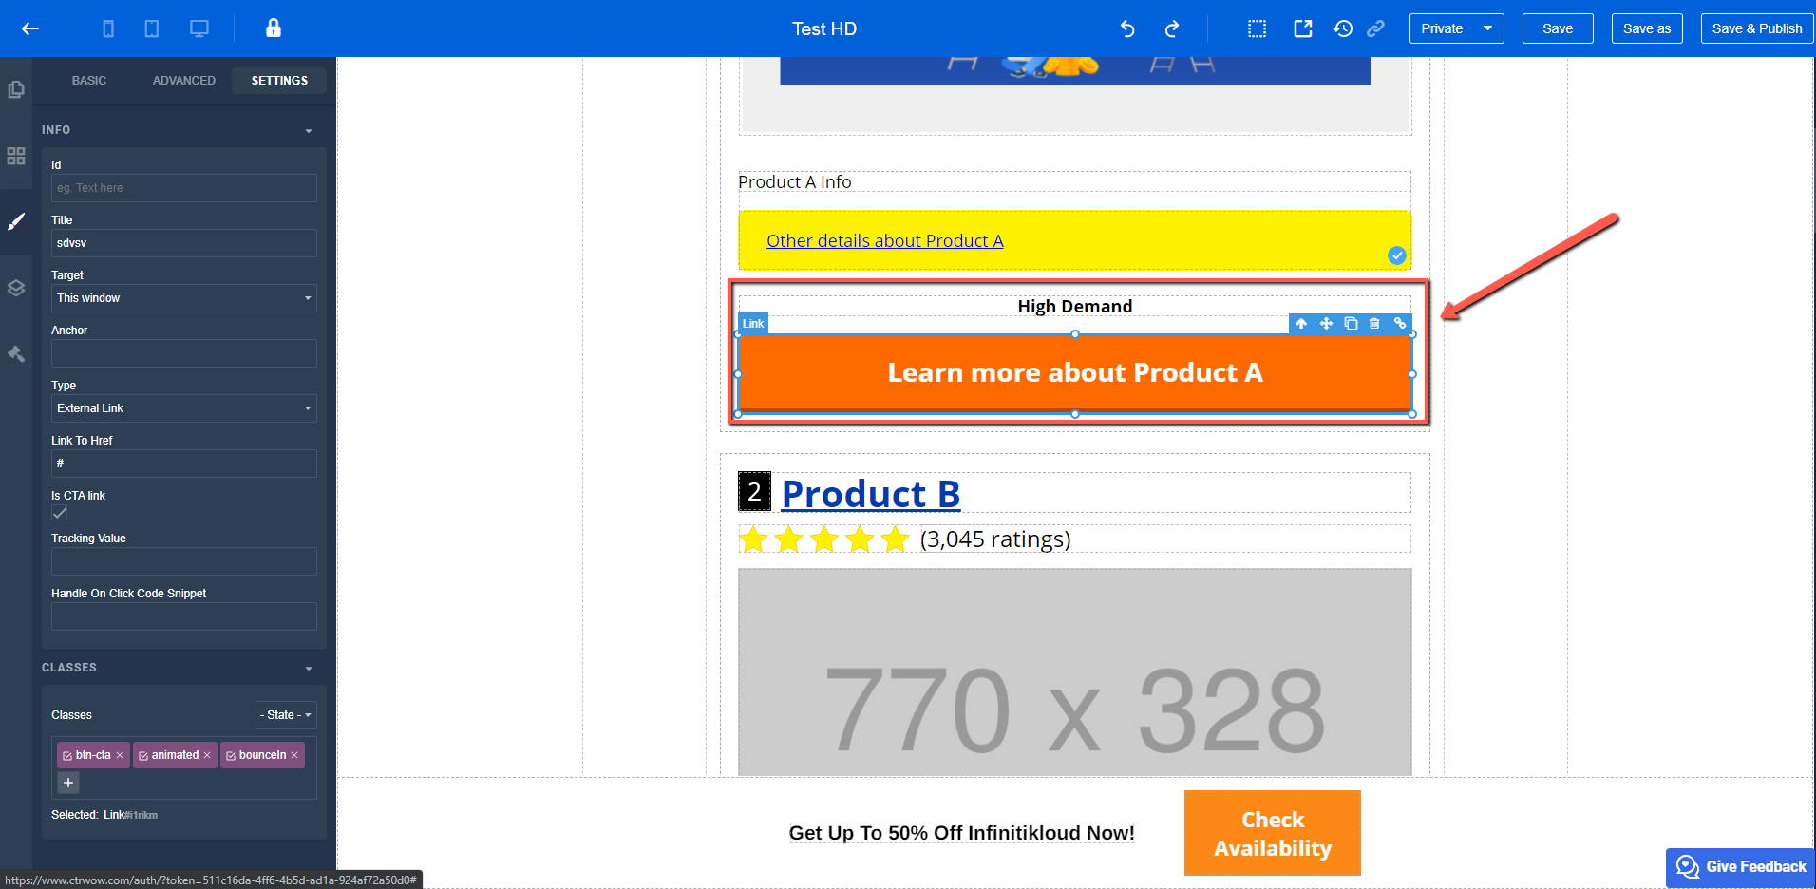1816x889 pixels.
Task: Delete the selected Link element
Action: 1374,324
